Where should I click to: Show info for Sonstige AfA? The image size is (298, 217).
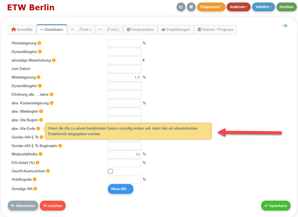pyautogui.click(x=35, y=189)
